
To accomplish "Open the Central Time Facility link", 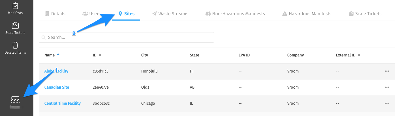I will 63,103.
